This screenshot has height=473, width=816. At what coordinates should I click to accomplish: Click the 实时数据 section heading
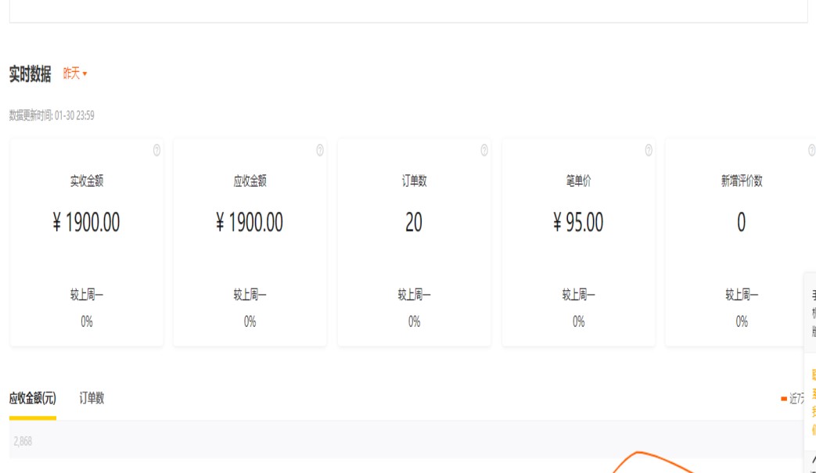coord(30,74)
